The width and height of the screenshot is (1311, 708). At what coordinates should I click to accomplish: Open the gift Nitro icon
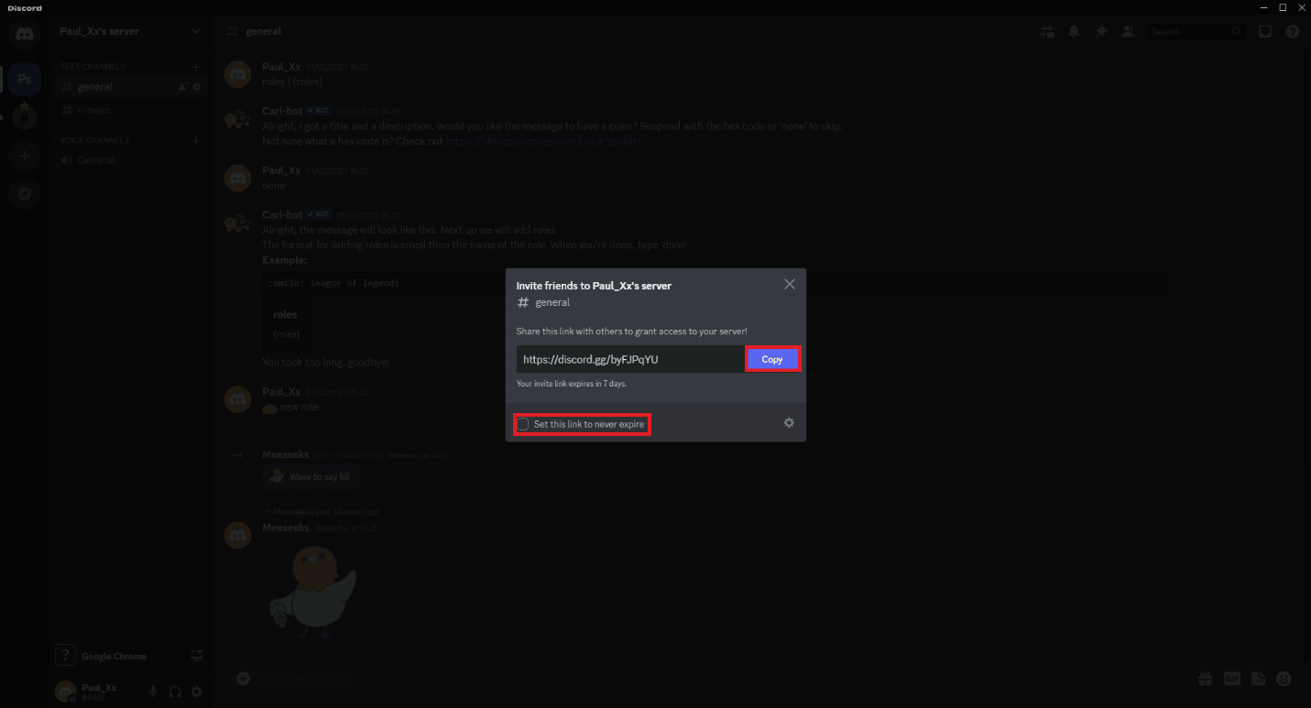coord(1205,679)
